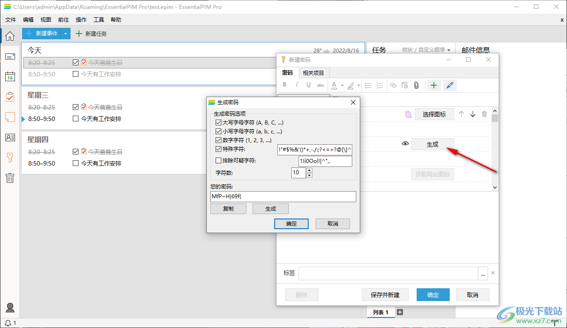Insert bulleted list in password editor
The image size is (567, 328).
click(x=368, y=85)
